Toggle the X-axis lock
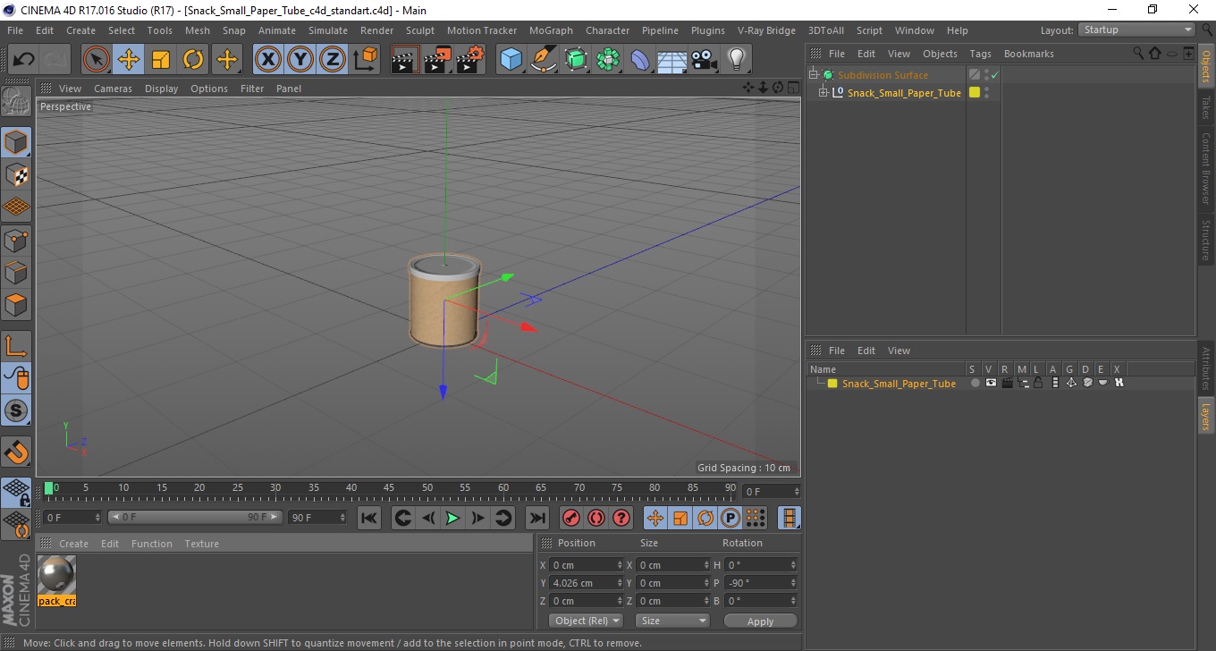This screenshot has width=1216, height=651. 268,60
